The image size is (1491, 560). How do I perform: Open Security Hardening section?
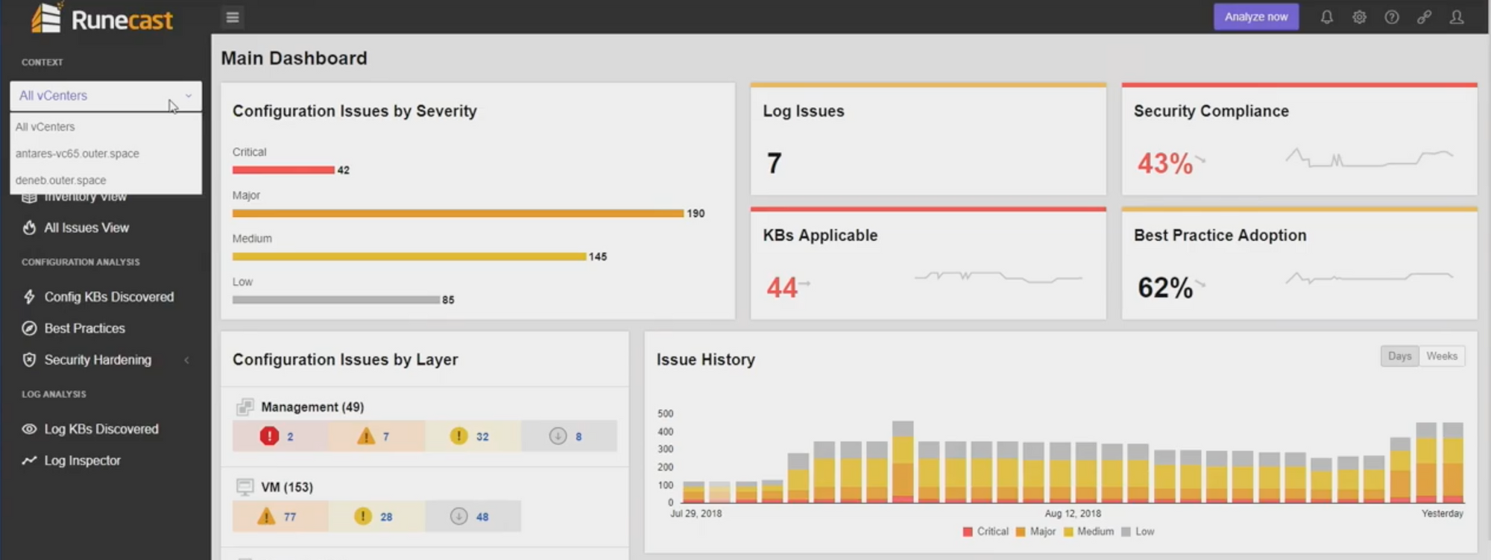[98, 359]
